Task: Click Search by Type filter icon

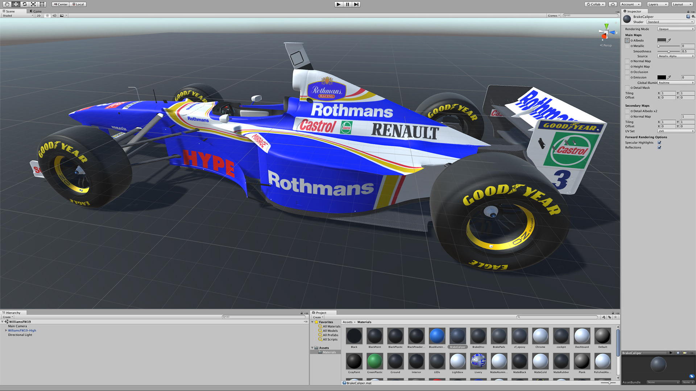Action: click(604, 317)
